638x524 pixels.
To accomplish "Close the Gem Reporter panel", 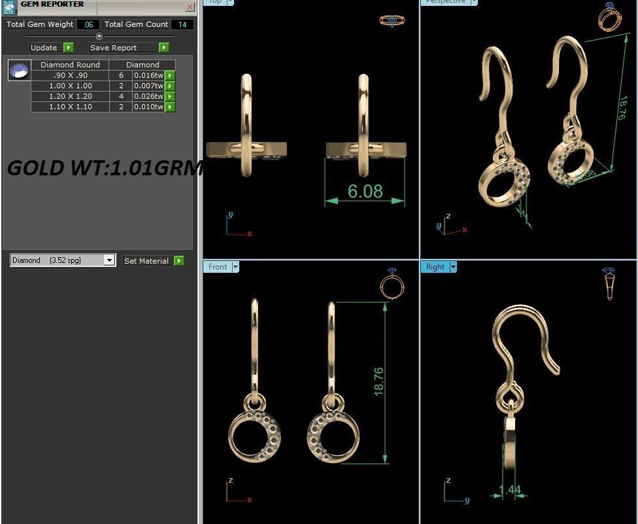I will [190, 7].
